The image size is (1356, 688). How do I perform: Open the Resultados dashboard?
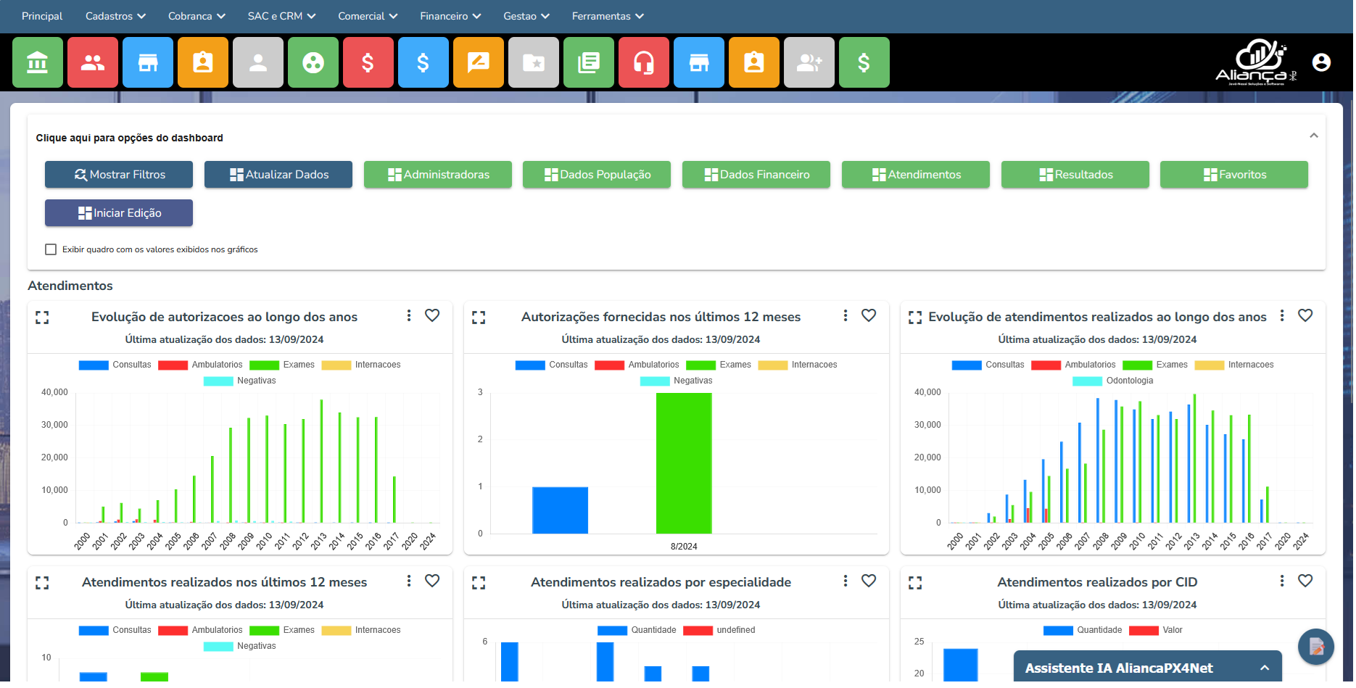[x=1075, y=175]
